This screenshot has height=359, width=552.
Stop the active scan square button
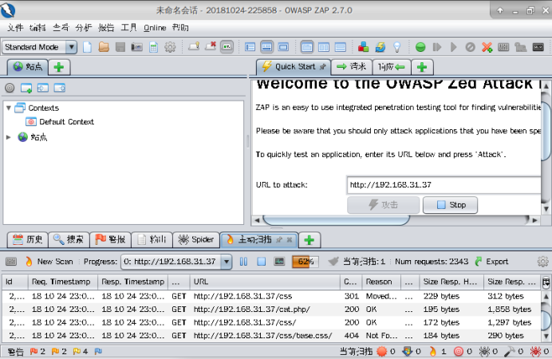pyautogui.click(x=261, y=262)
